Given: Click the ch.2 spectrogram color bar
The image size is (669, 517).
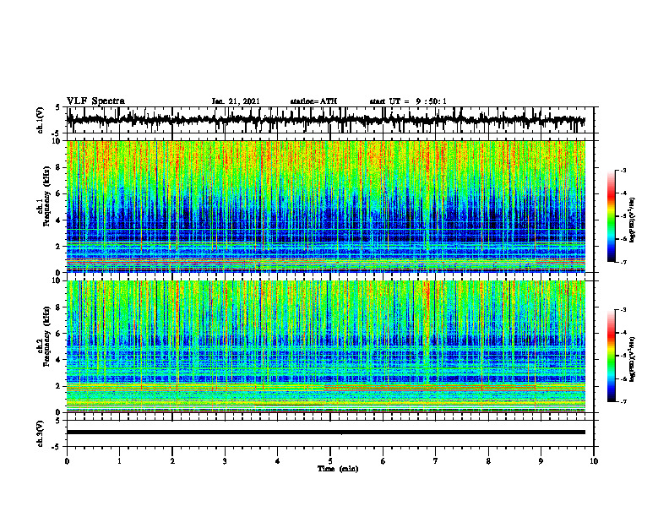Looking at the screenshot, I should (x=612, y=356).
